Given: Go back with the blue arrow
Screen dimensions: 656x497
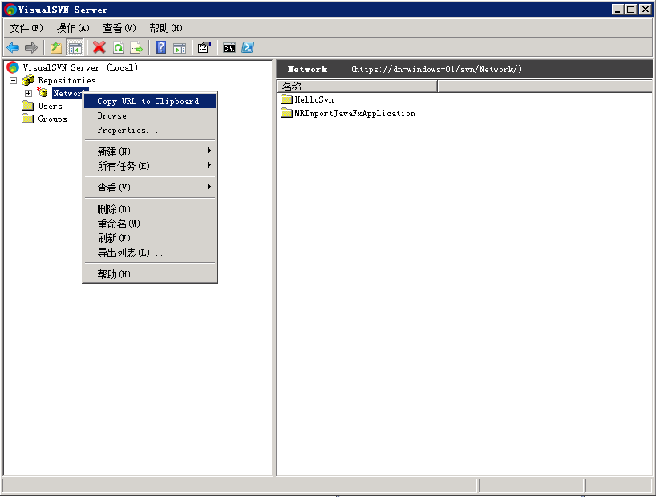Looking at the screenshot, I should [x=14, y=47].
